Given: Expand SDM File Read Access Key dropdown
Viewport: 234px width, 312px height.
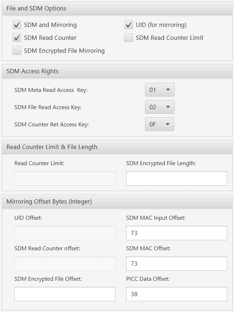Looking at the screenshot, I should [159, 107].
